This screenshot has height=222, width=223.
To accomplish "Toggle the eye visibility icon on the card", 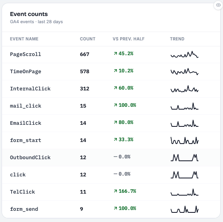I will point(218,5).
